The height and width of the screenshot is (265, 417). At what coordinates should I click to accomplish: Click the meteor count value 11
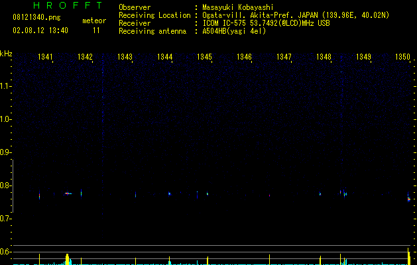tap(96, 30)
